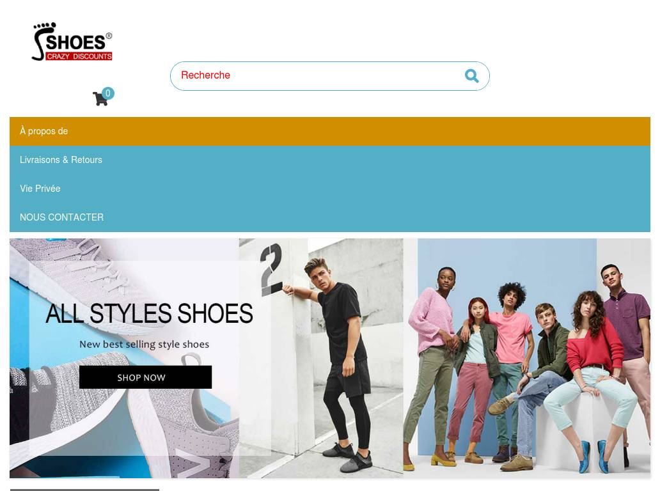Click the footprint symbol in the logo

click(43, 41)
